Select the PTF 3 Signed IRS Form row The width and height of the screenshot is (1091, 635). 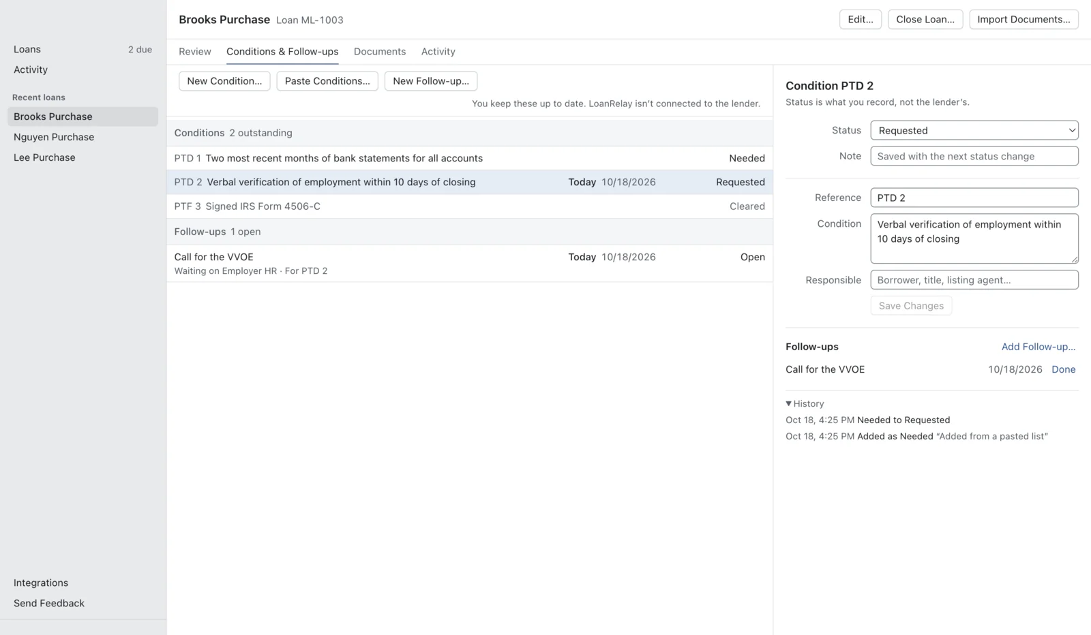[x=469, y=206]
